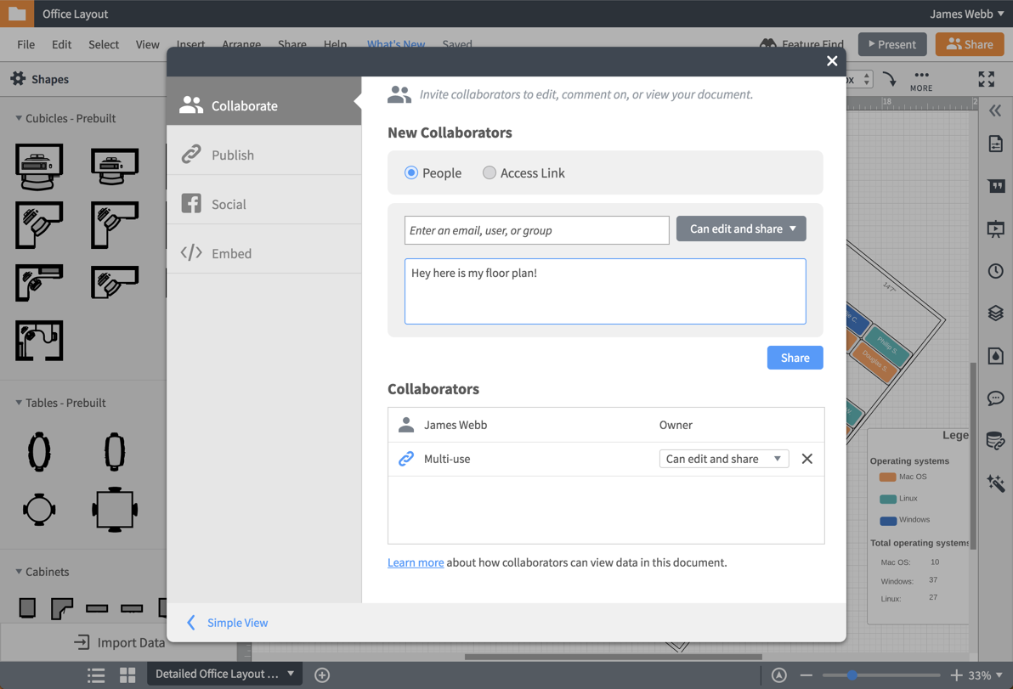Open the revision History panel
The image size is (1013, 689).
996,271
